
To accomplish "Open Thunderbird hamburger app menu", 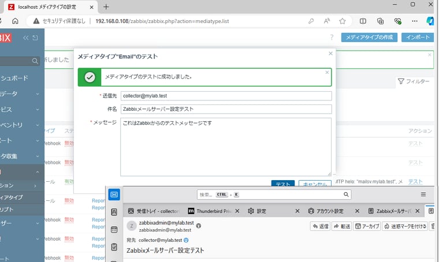I will [x=423, y=194].
